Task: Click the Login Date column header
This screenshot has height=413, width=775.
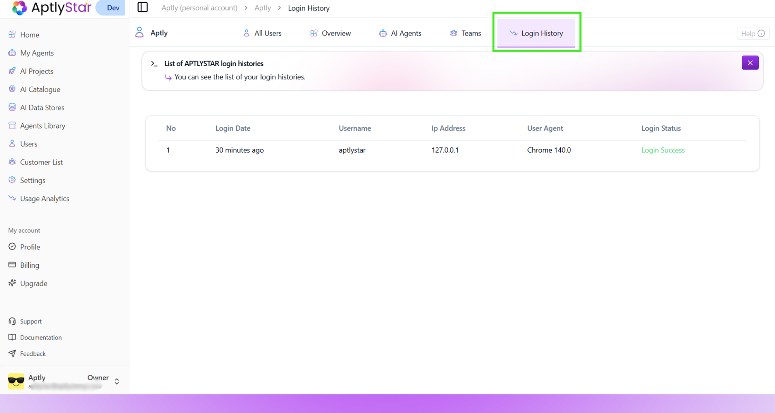Action: (x=232, y=128)
